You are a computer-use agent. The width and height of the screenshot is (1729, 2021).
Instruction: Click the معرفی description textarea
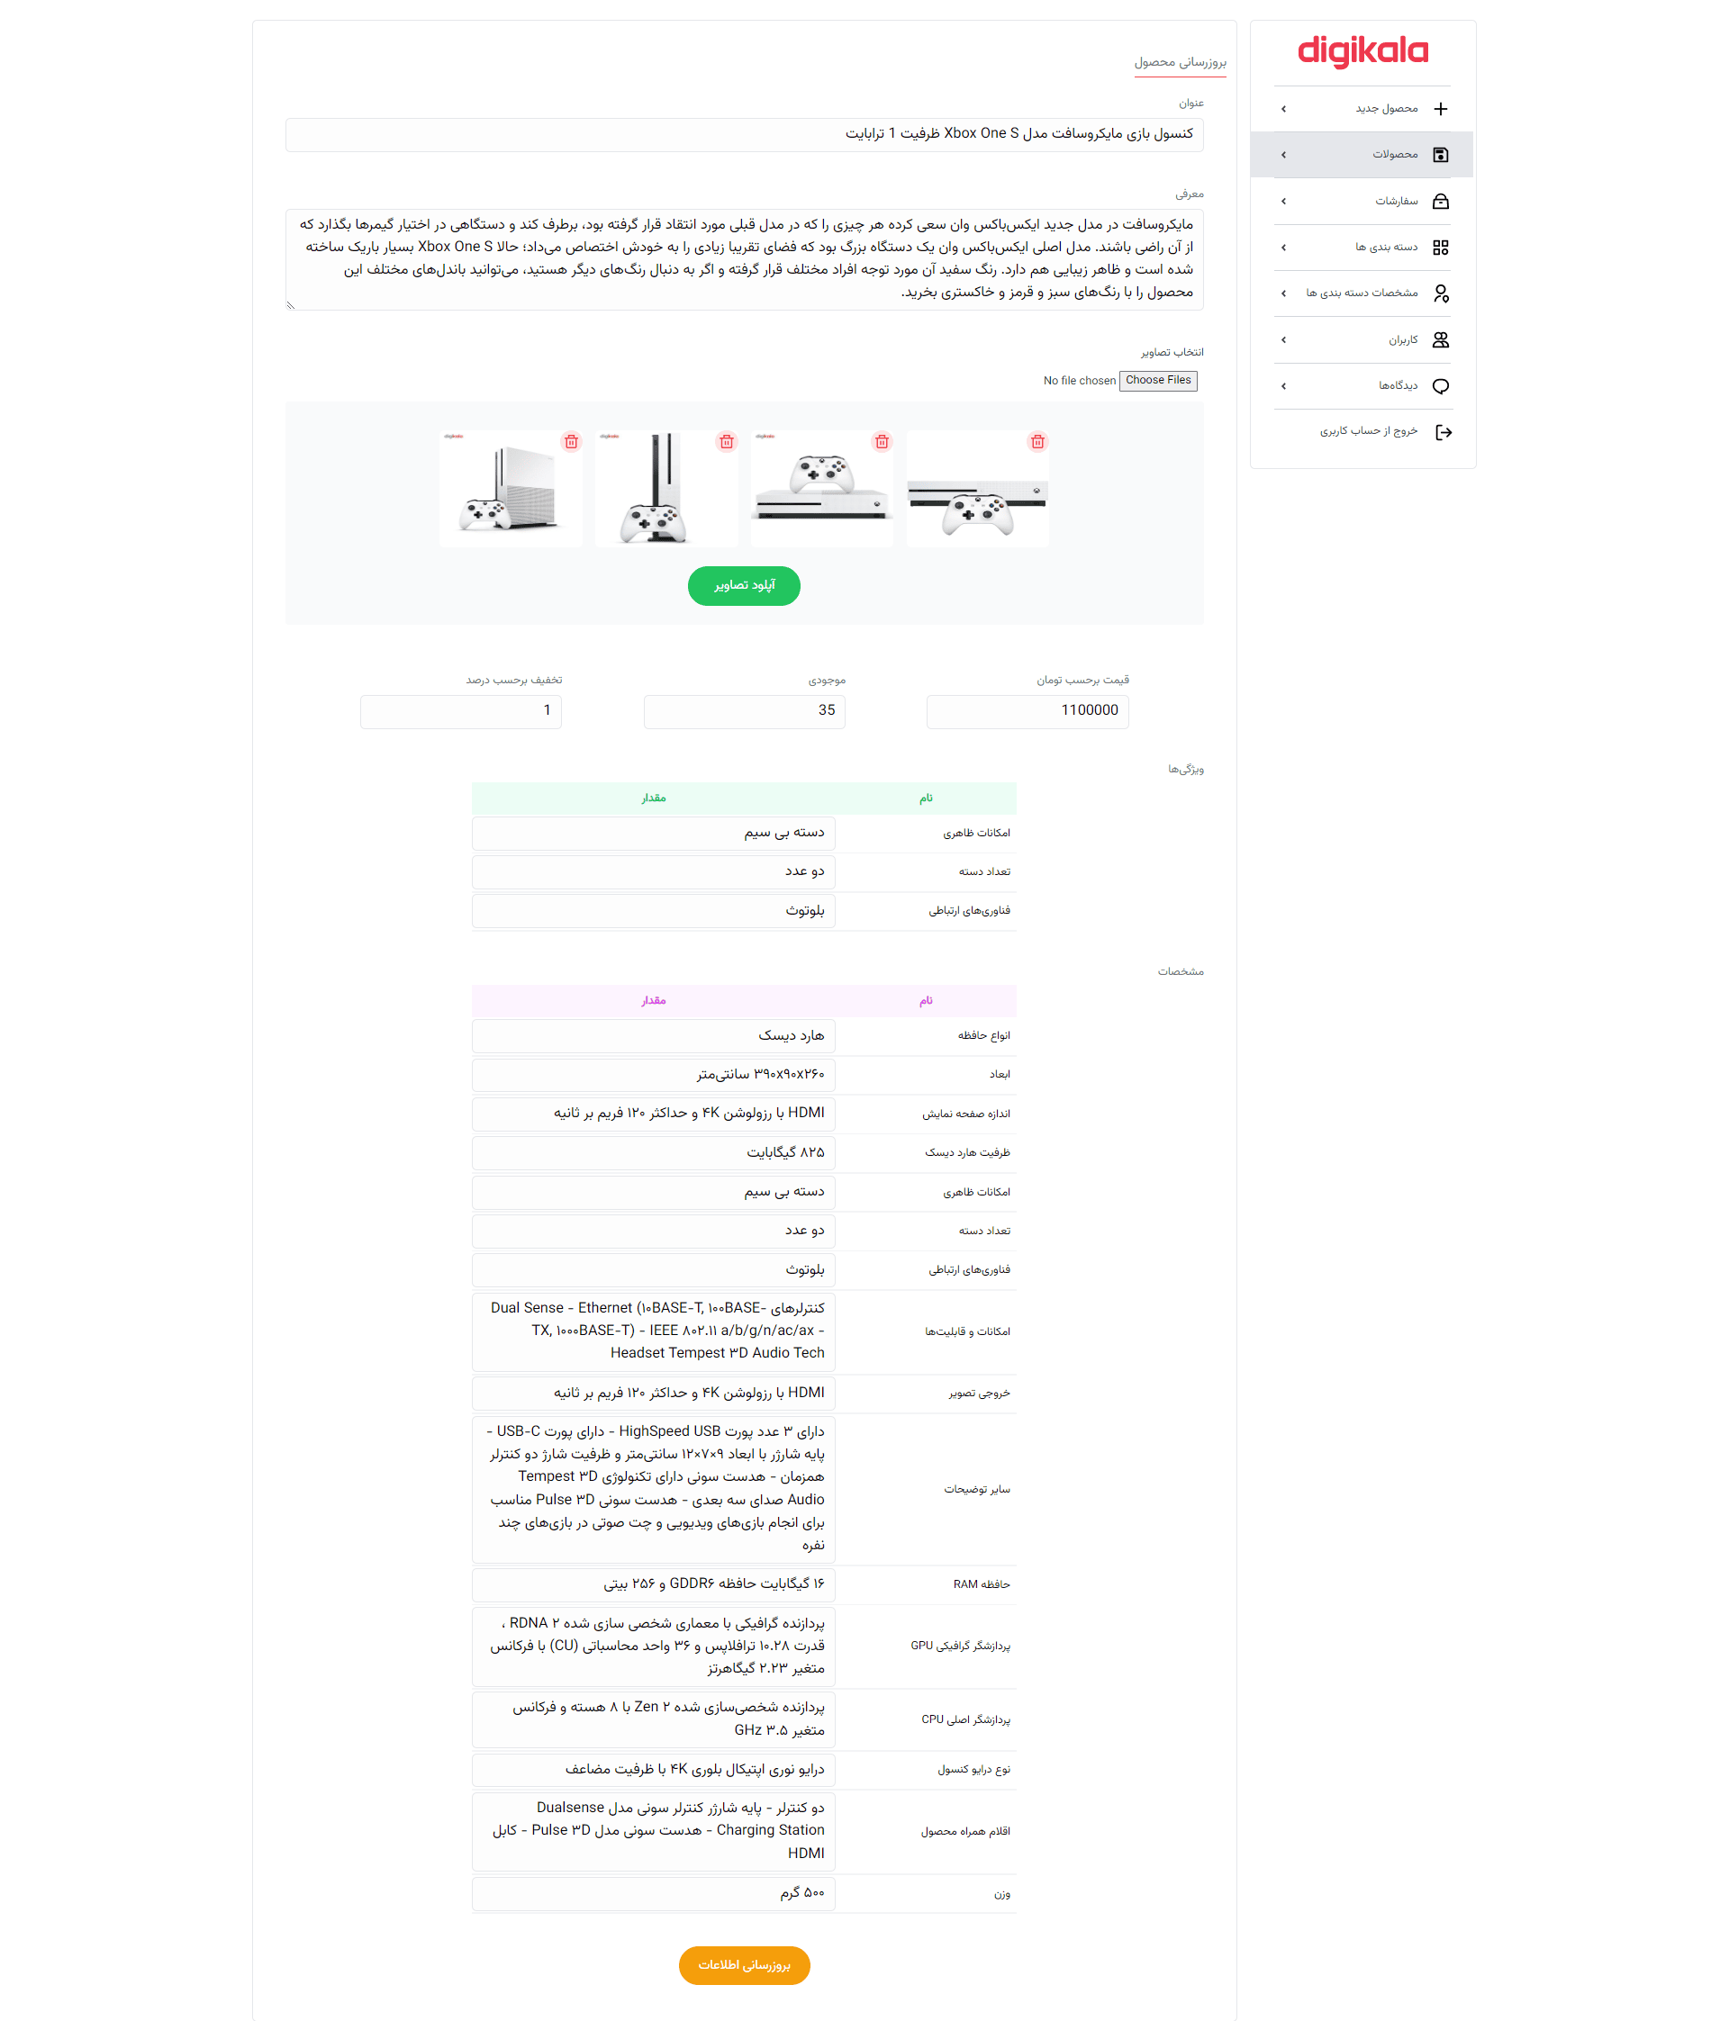[x=744, y=259]
